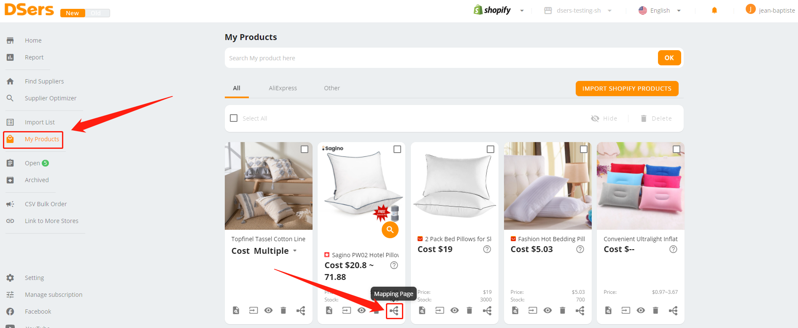Switch to the Old version toggle

pyautogui.click(x=96, y=13)
